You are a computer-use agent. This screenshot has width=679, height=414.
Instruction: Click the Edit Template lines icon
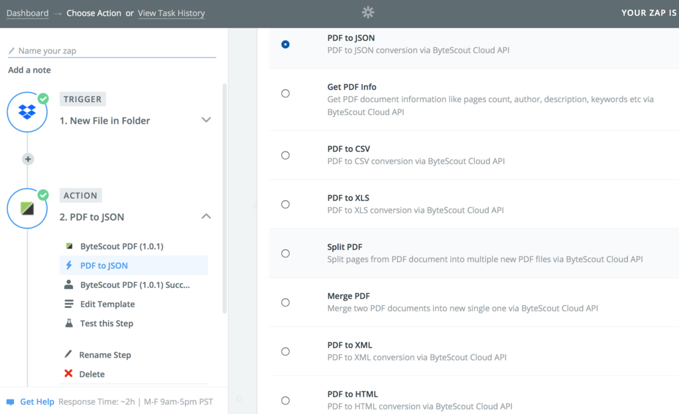pyautogui.click(x=69, y=304)
